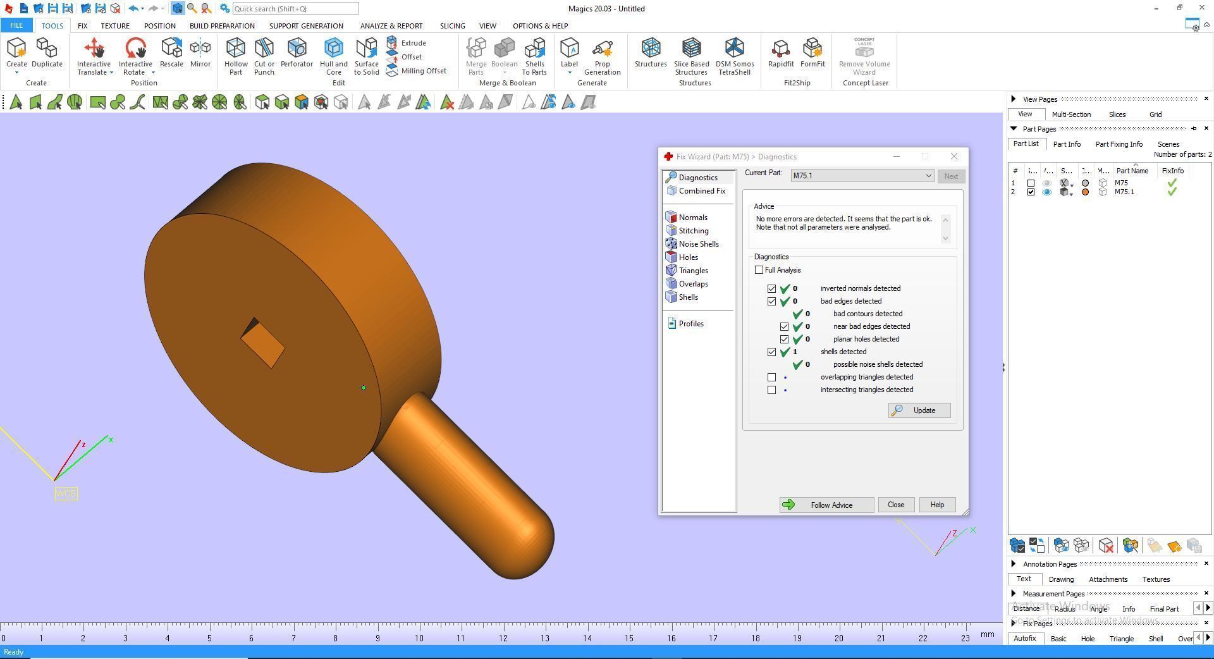Click the color swatch of part M75
1214x659 pixels.
pos(1086,183)
